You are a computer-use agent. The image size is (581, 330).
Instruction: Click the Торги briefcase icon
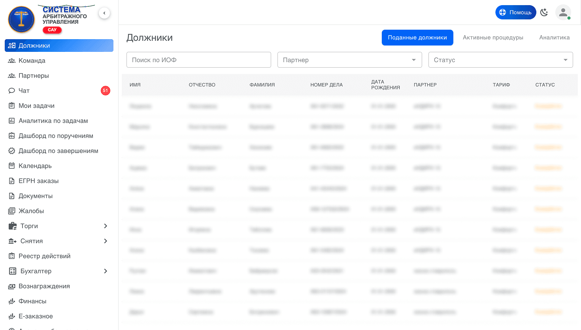point(13,226)
